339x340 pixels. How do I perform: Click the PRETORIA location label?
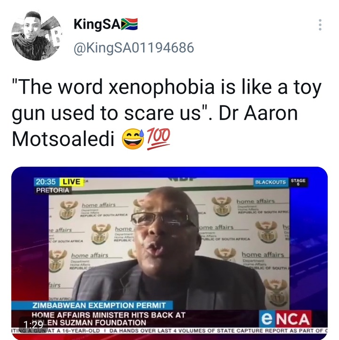[53, 190]
